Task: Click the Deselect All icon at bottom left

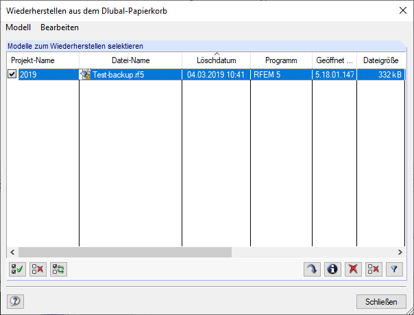Action: [38, 269]
